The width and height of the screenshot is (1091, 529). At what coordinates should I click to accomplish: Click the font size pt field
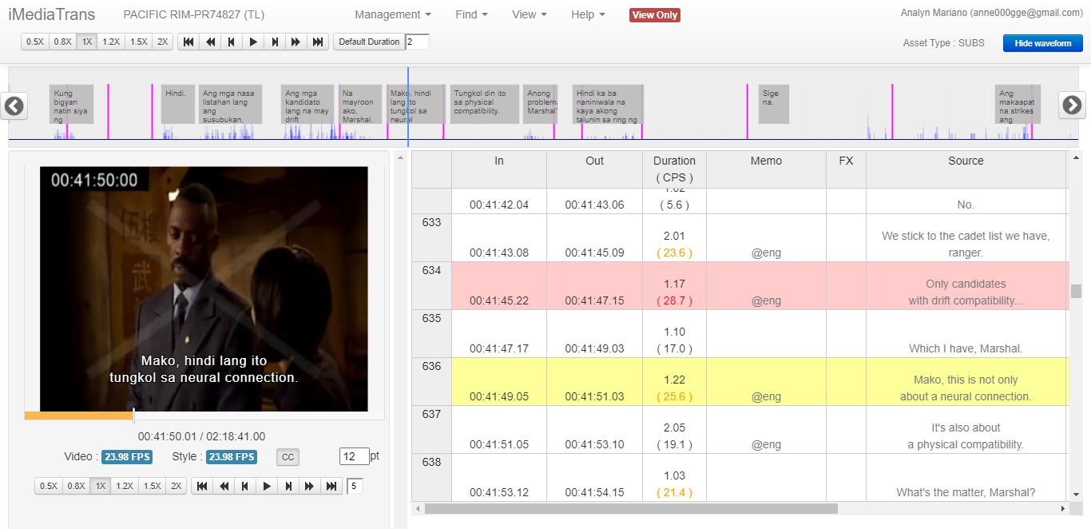click(355, 456)
